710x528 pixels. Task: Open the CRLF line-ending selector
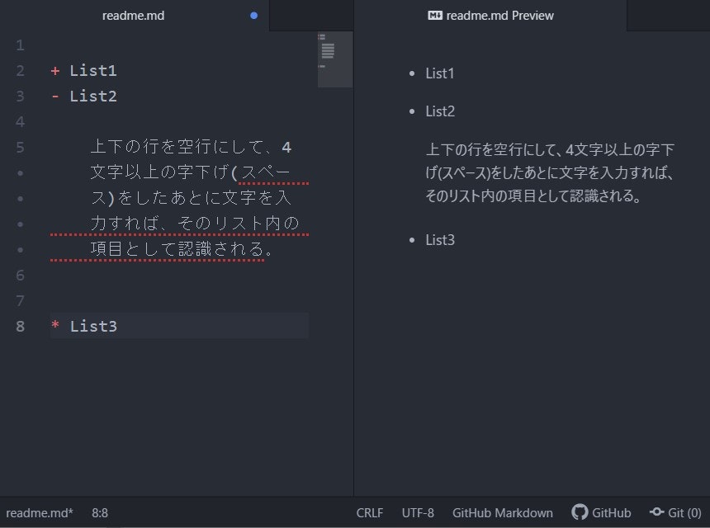(370, 513)
